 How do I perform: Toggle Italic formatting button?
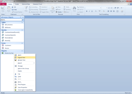89,11
